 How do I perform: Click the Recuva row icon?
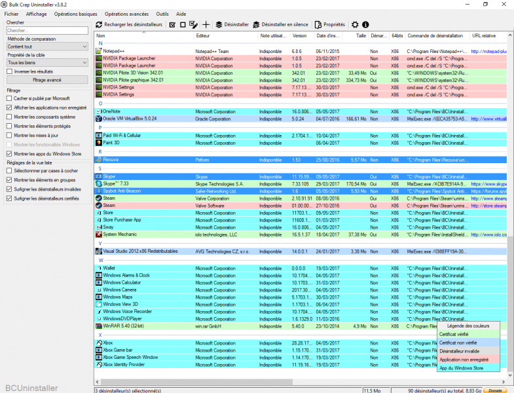point(99,160)
